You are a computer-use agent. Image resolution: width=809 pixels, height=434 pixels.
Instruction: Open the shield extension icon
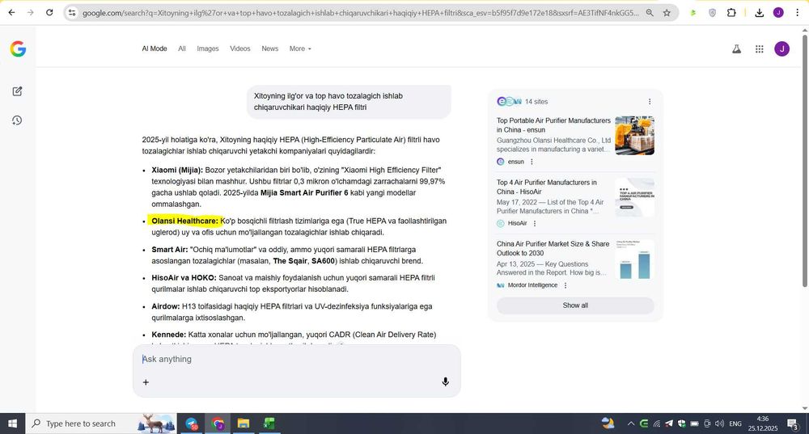click(x=712, y=13)
